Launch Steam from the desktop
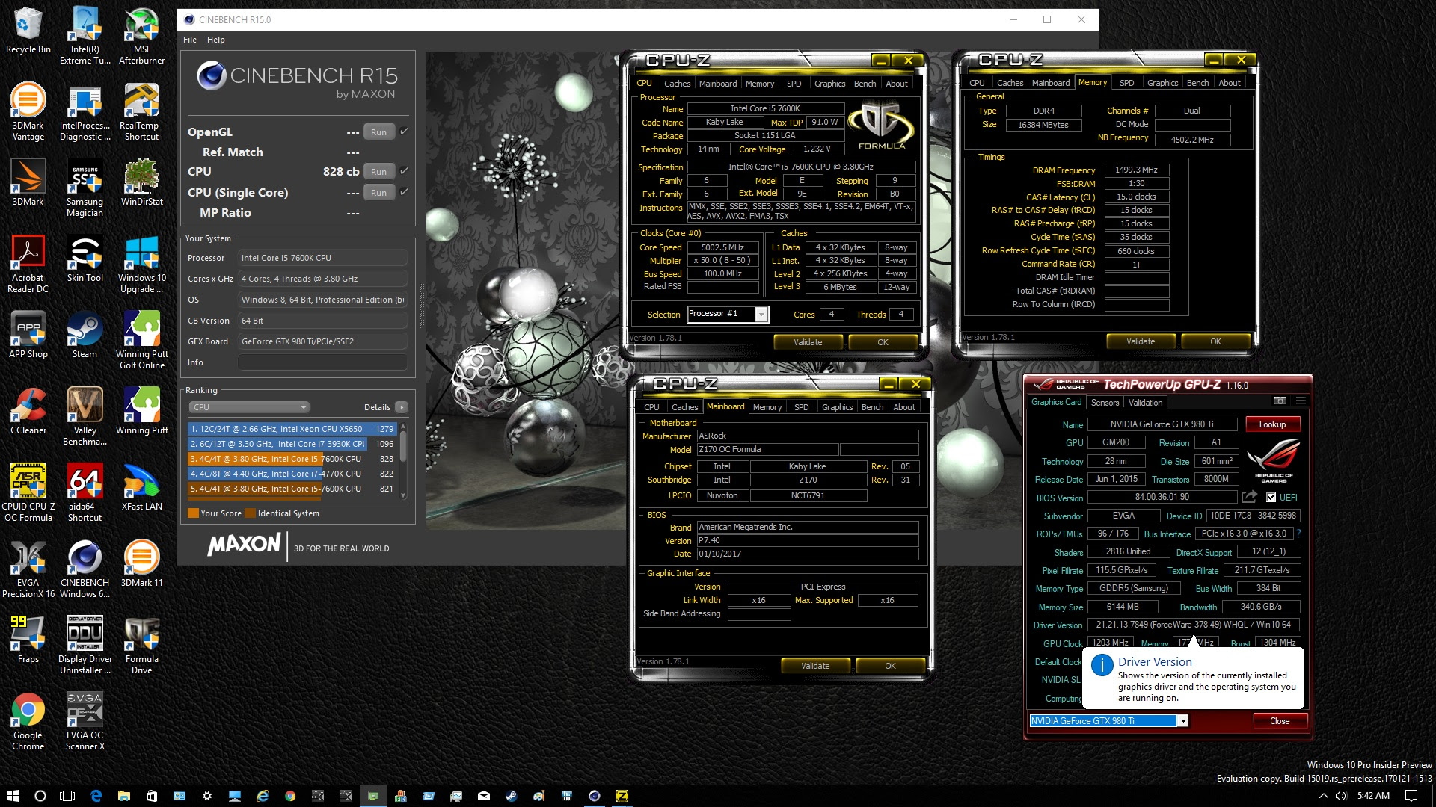 [85, 335]
